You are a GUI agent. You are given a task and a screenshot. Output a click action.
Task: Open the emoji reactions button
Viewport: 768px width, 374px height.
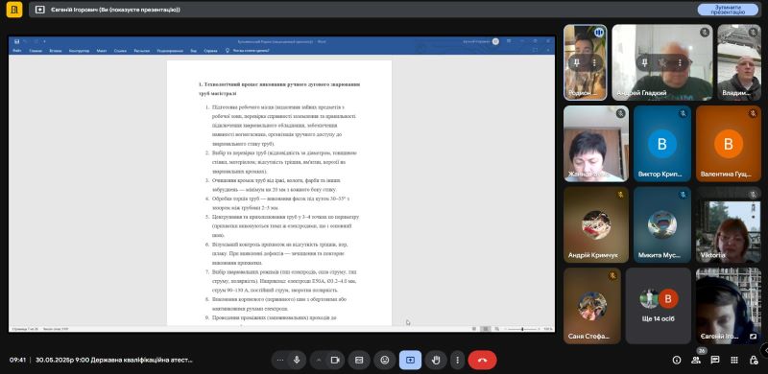(x=385, y=360)
